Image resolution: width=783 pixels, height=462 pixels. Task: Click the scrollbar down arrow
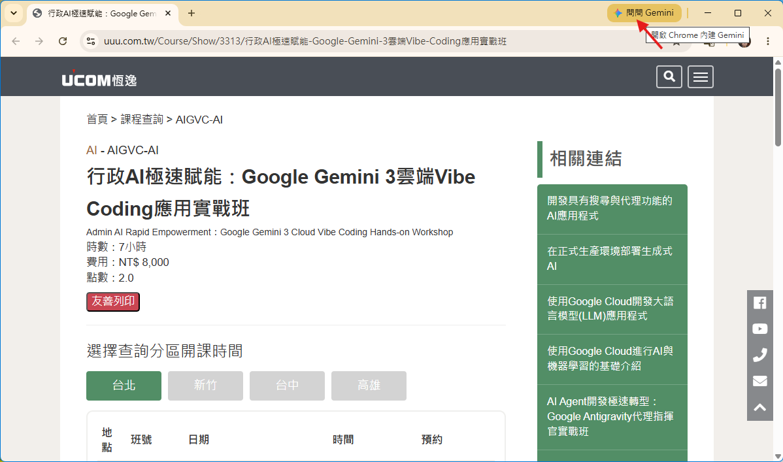coord(778,457)
